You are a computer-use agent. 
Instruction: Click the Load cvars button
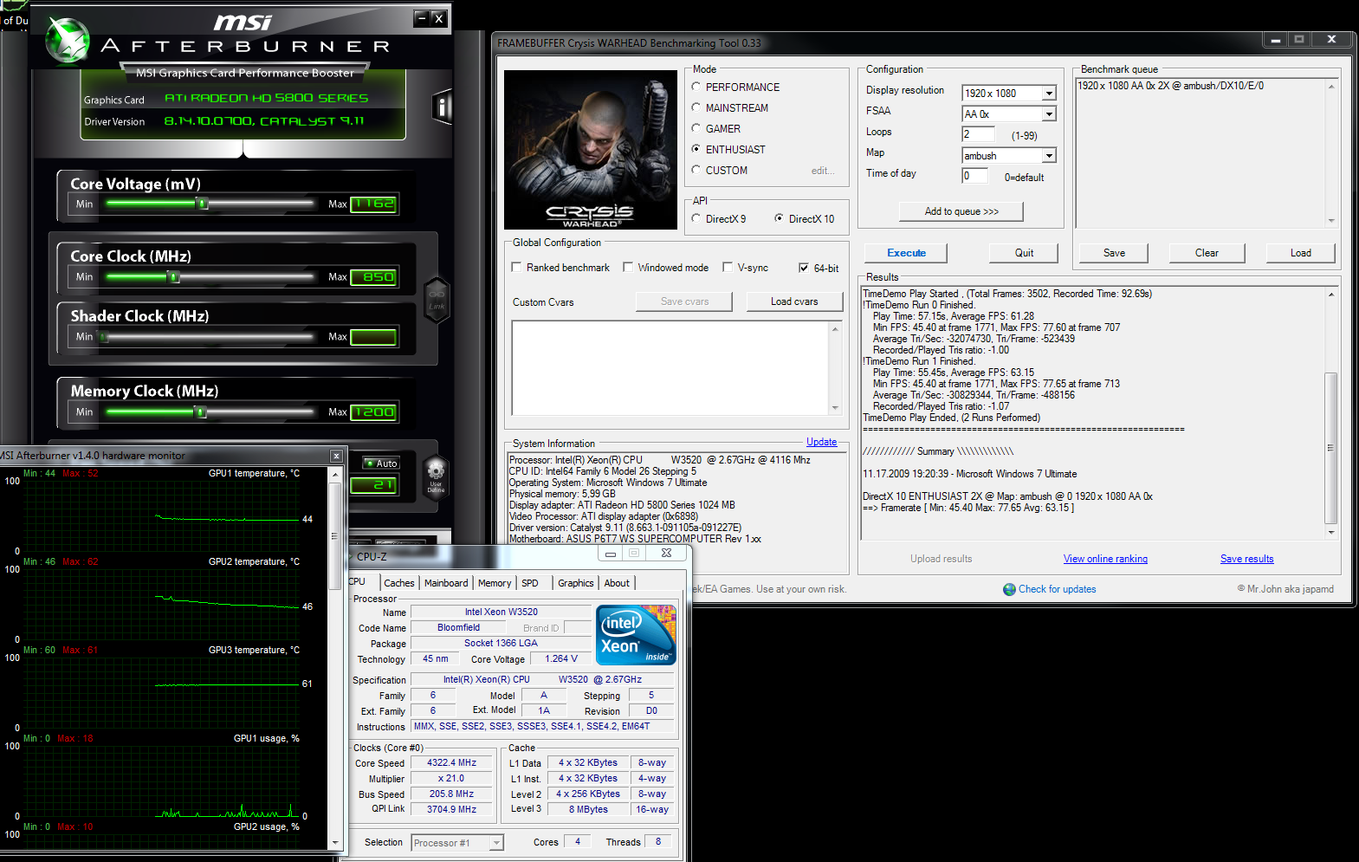[x=794, y=301]
